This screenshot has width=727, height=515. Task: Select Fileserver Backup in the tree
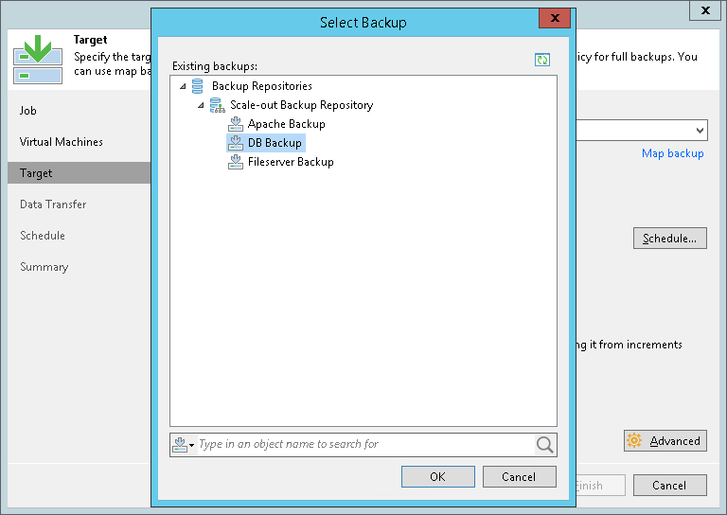291,162
